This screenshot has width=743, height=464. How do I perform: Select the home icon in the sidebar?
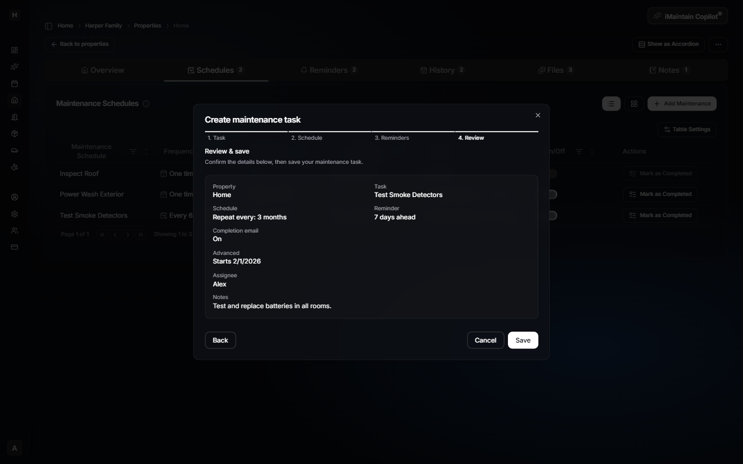pyautogui.click(x=14, y=100)
